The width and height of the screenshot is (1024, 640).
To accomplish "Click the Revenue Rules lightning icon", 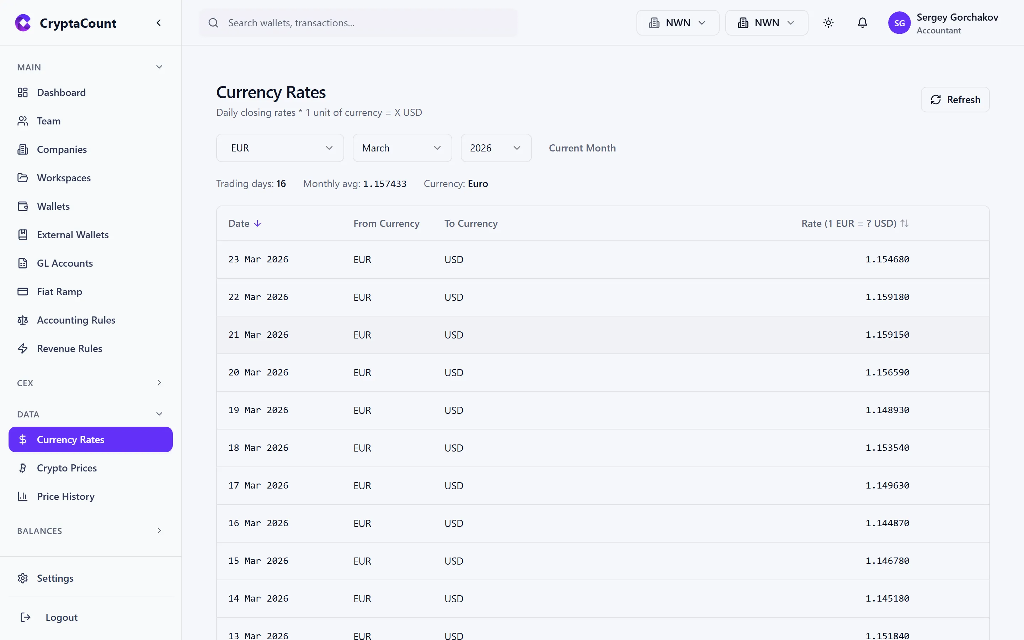I will coord(23,348).
